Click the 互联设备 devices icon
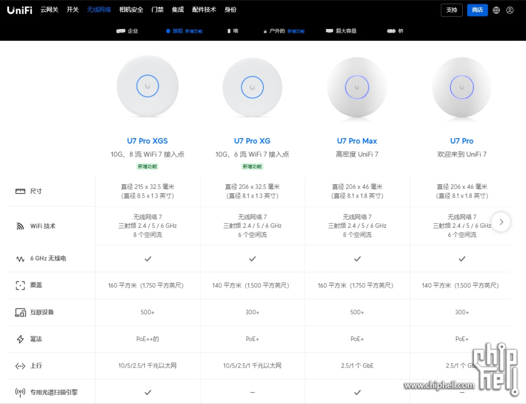Image resolution: width=526 pixels, height=404 pixels. [x=20, y=312]
